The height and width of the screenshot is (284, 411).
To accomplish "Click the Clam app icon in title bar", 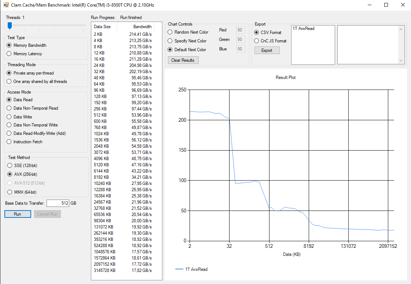I will 6,5.
